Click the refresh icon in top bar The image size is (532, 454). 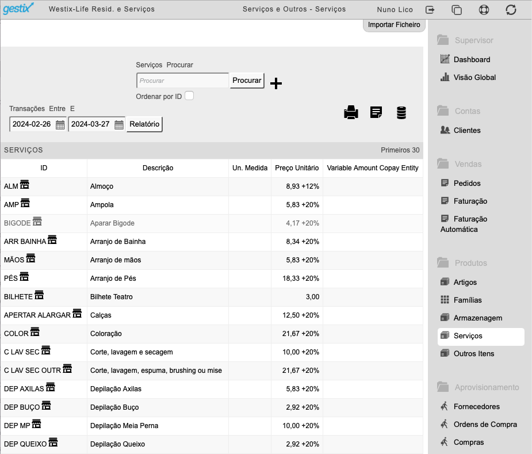[511, 10]
